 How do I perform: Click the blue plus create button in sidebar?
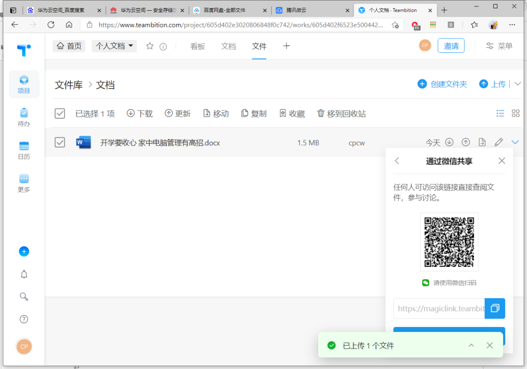(x=24, y=251)
